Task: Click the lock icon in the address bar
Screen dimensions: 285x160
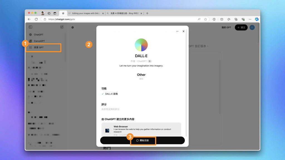Action: tap(45, 19)
